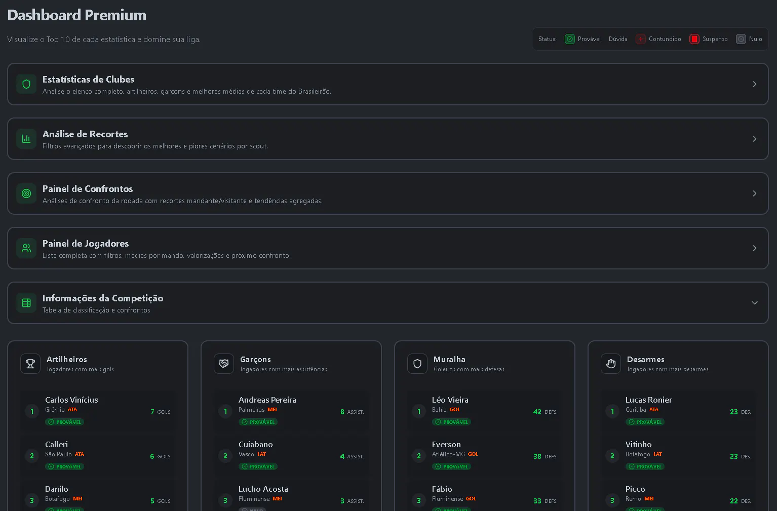The height and width of the screenshot is (511, 777).
Task: Click rank 2 badge beside Everson
Action: pos(419,456)
